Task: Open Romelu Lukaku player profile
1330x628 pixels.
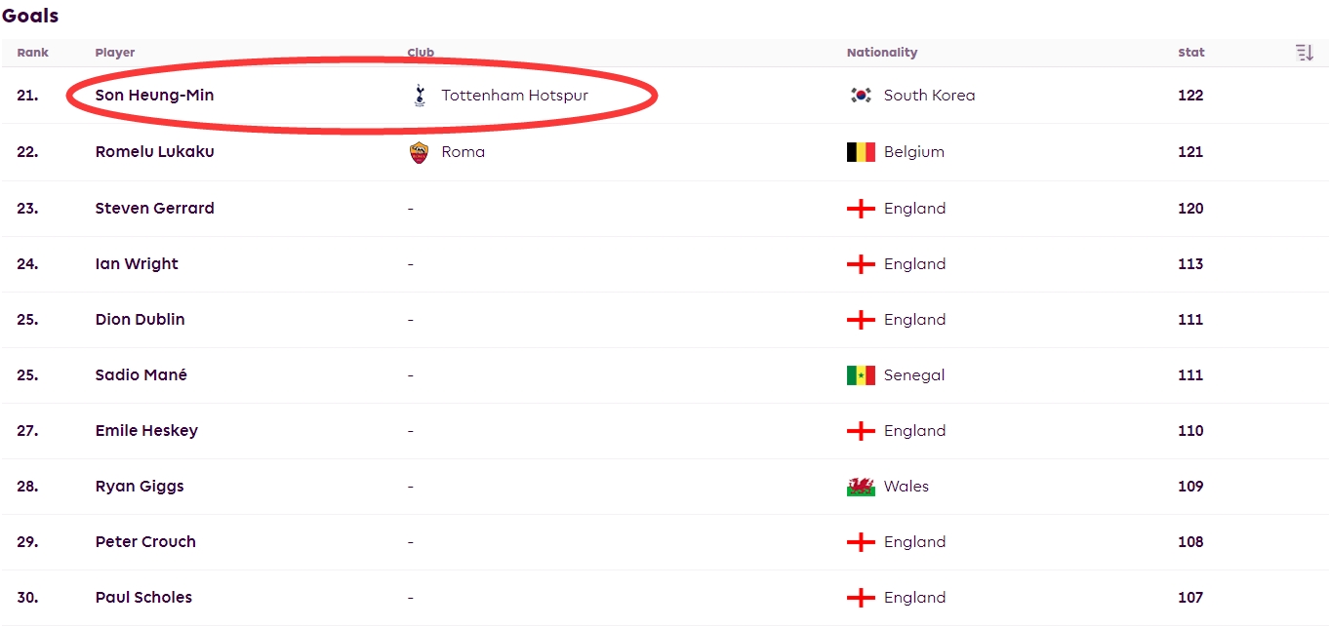Action: [x=154, y=152]
